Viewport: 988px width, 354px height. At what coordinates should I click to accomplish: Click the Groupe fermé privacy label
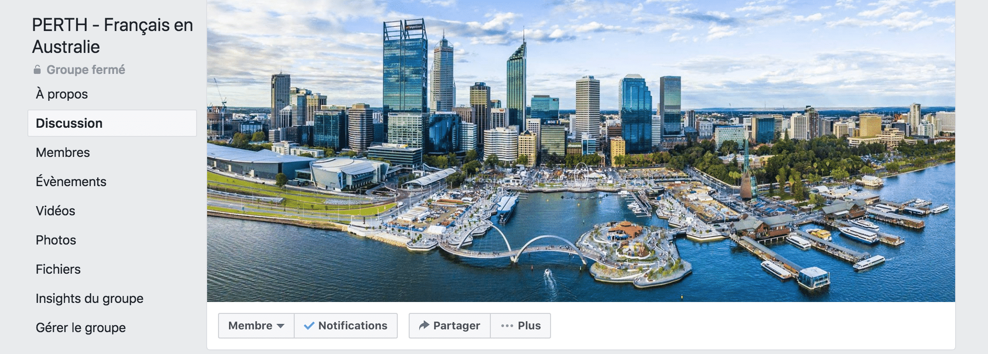point(86,70)
